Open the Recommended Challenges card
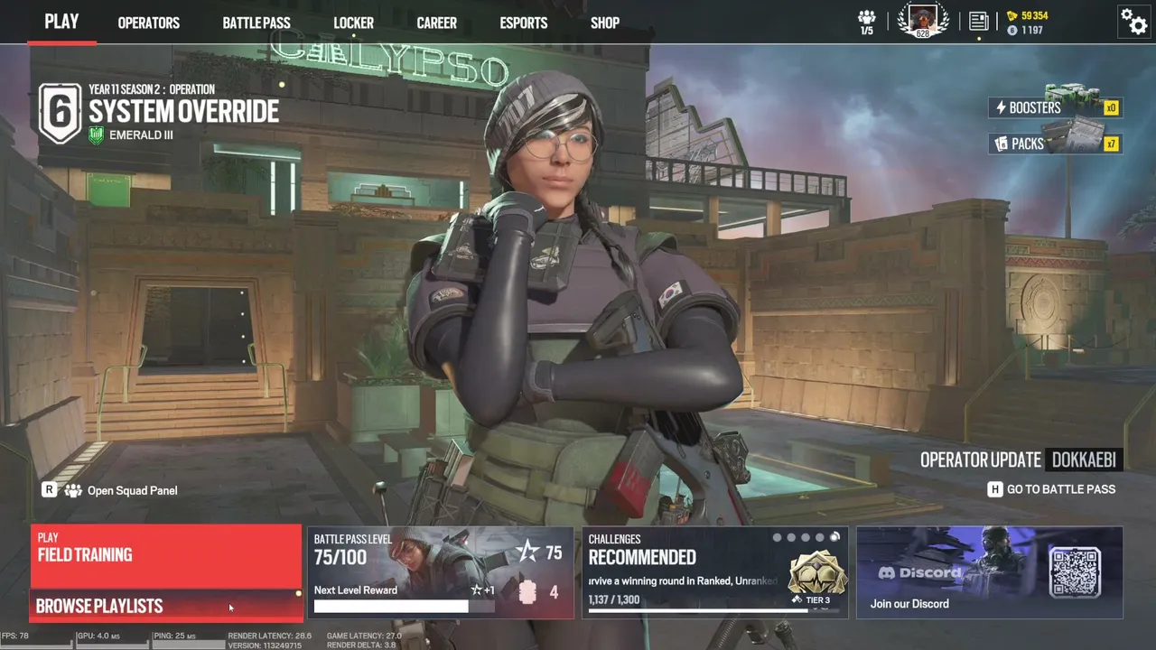This screenshot has height=650, width=1156. 715,572
